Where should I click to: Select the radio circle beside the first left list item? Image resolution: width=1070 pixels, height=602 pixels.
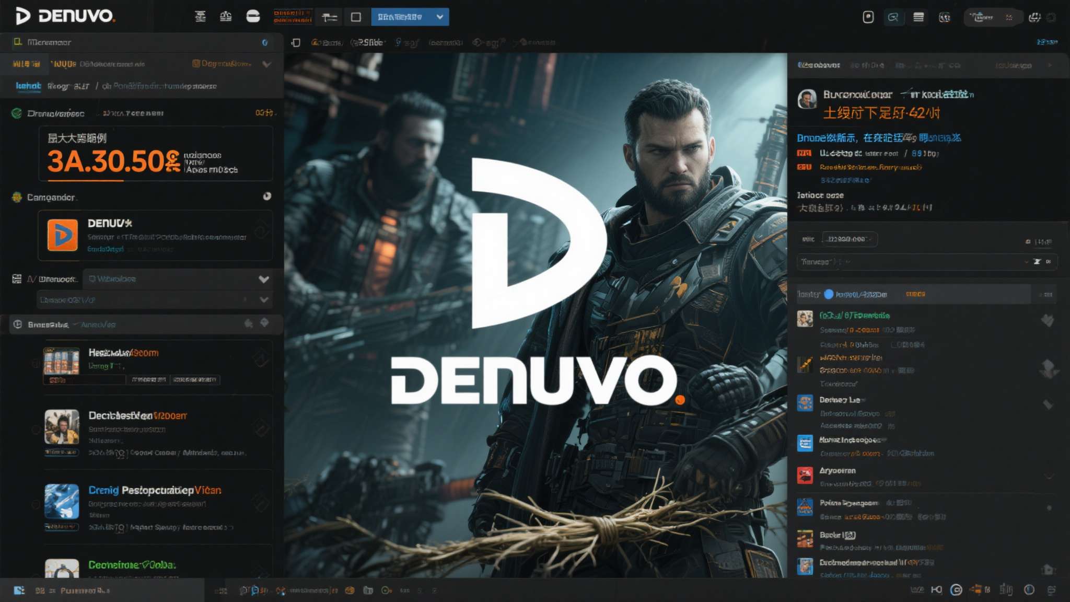click(x=36, y=363)
